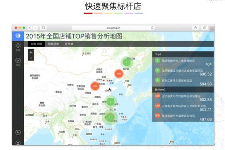Click the settings gear icon in sidebar
Viewport: 225px width, 150px height.
18,45
